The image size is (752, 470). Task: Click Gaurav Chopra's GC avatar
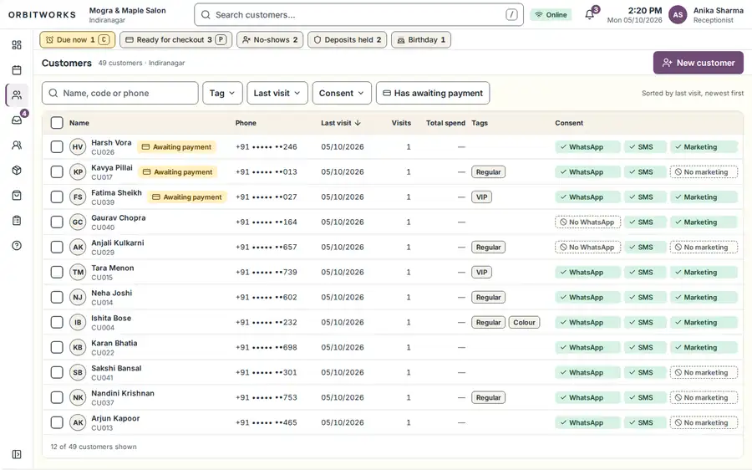(x=78, y=222)
